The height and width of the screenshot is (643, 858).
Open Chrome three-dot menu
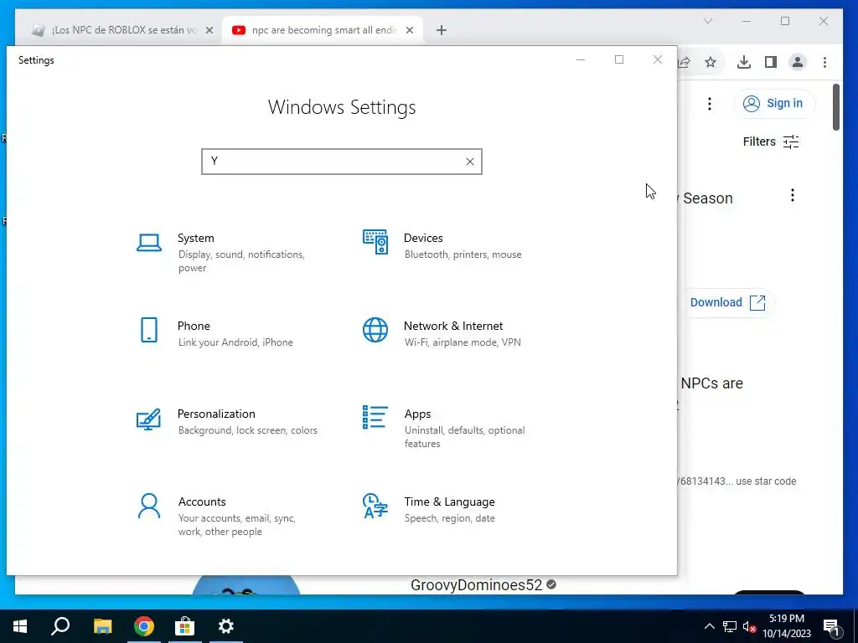point(824,62)
